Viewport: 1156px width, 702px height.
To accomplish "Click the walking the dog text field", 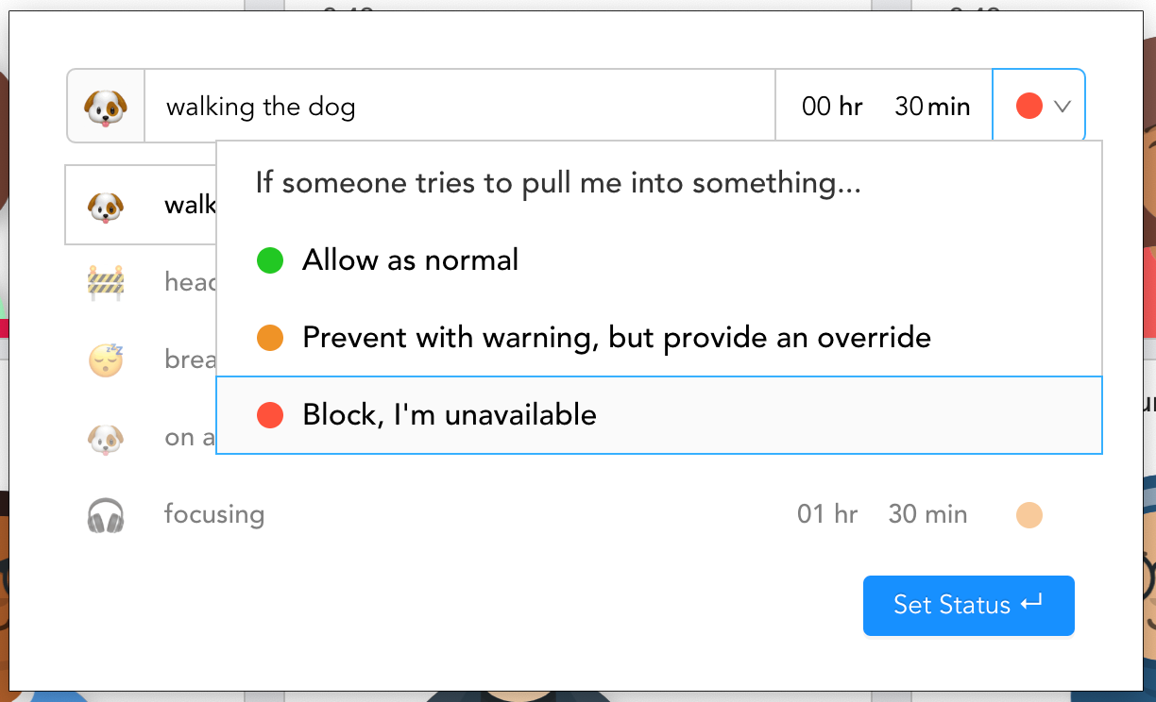I will click(459, 107).
